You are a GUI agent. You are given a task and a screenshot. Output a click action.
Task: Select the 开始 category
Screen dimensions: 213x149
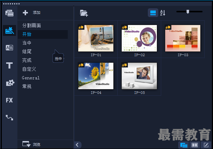(x=43, y=34)
